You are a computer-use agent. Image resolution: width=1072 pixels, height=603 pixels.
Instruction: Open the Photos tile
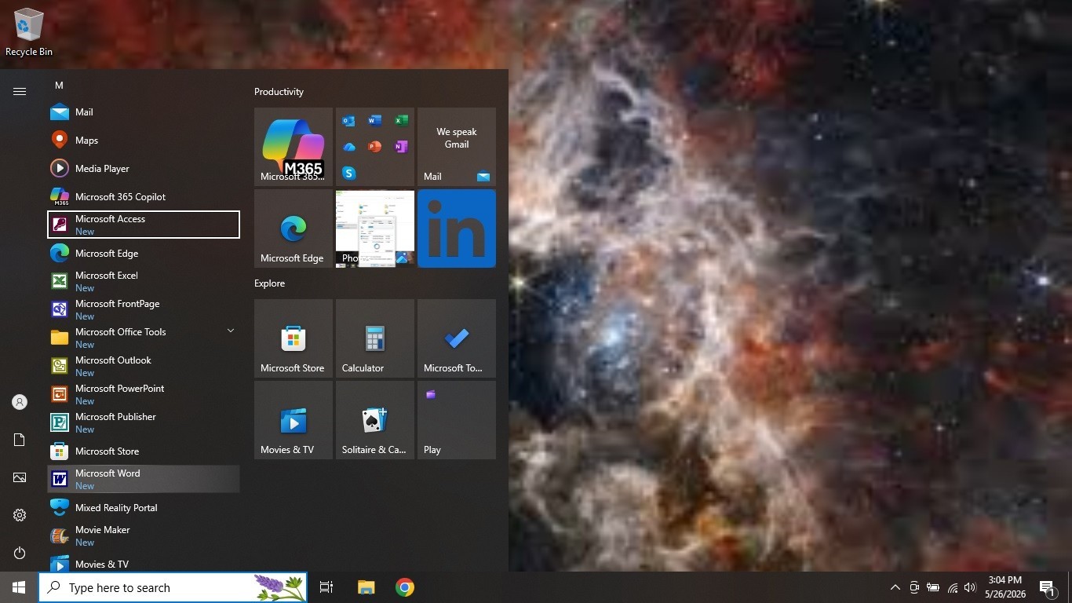point(375,228)
